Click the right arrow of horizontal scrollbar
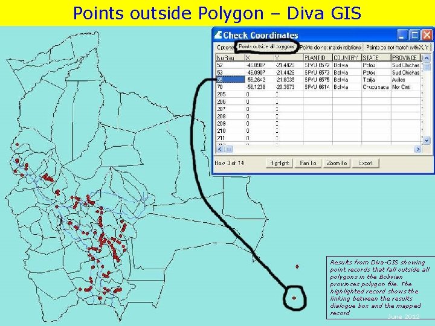The height and width of the screenshot is (326, 435). click(417, 150)
